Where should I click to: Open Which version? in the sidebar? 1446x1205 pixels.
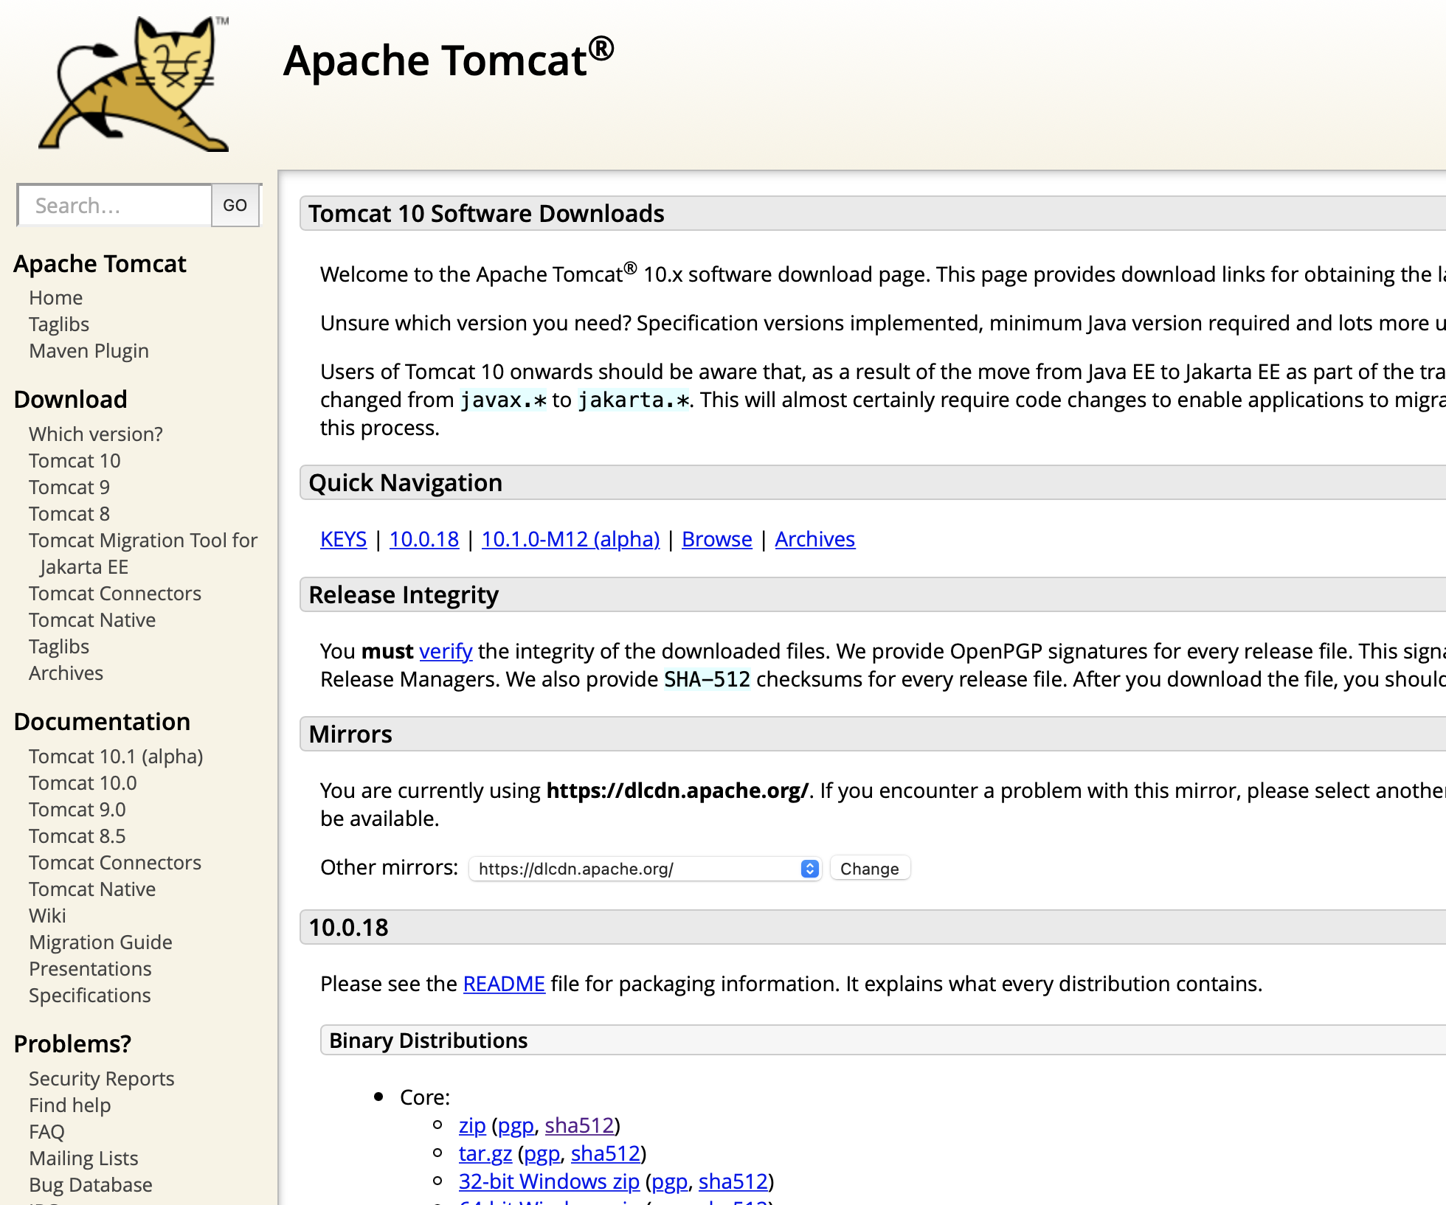click(96, 434)
